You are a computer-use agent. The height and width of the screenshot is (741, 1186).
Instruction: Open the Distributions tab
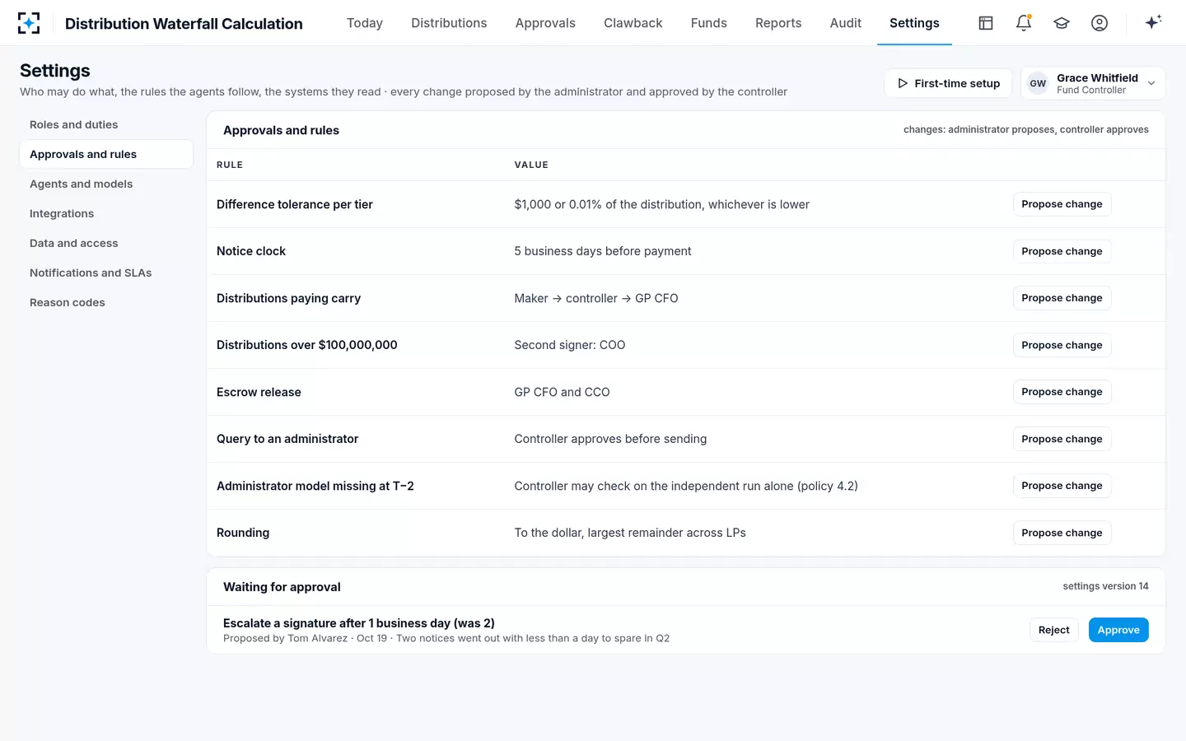[x=449, y=23]
